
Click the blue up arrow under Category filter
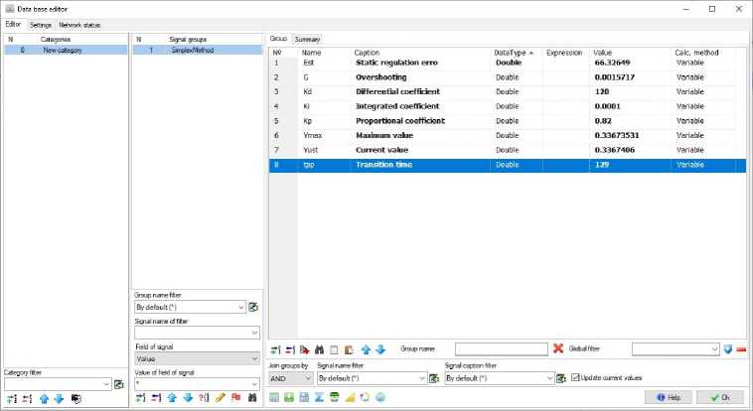click(43, 398)
